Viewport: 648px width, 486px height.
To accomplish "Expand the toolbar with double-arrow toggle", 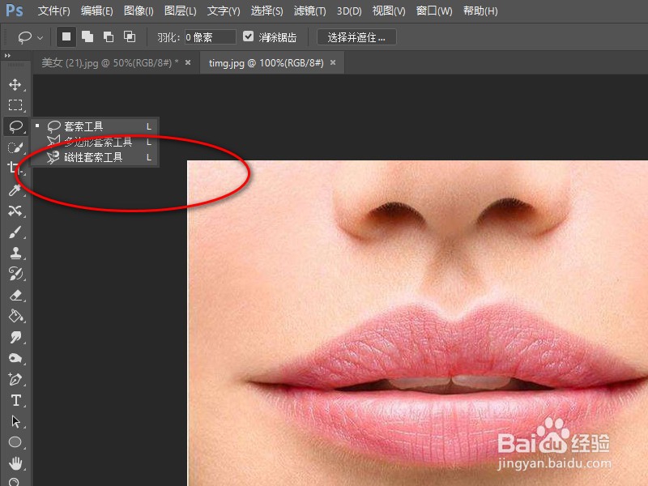I will click(7, 55).
